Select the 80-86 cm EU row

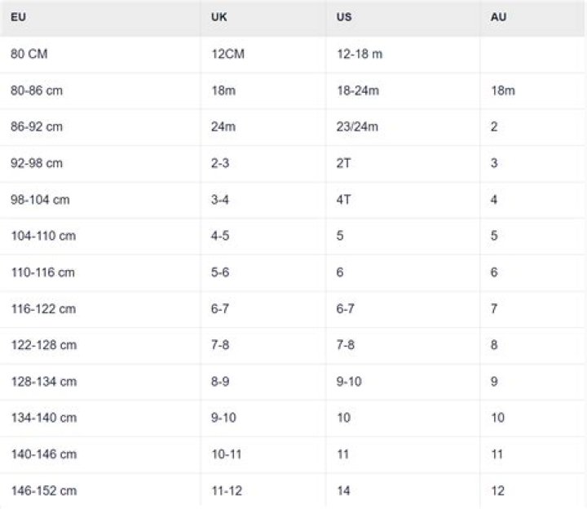point(37,91)
